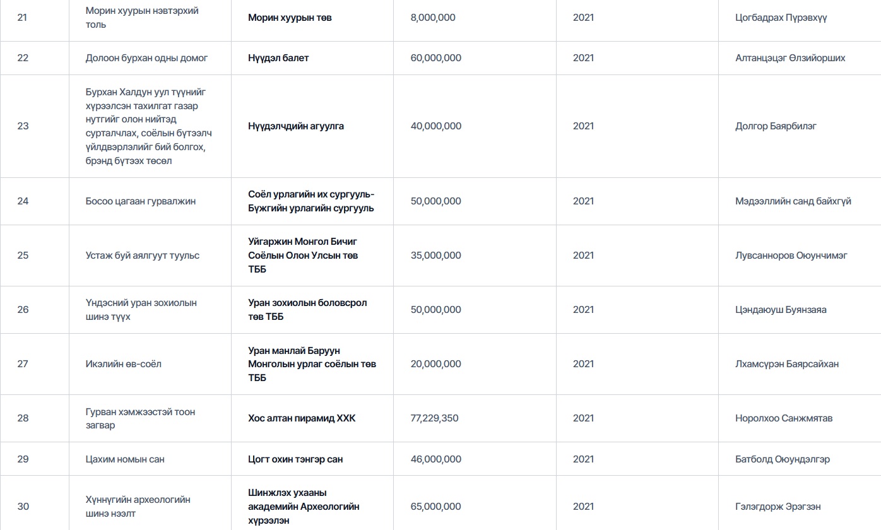Select the Икэлийн өв-соёл project title
The width and height of the screenshot is (881, 530).
[123, 364]
